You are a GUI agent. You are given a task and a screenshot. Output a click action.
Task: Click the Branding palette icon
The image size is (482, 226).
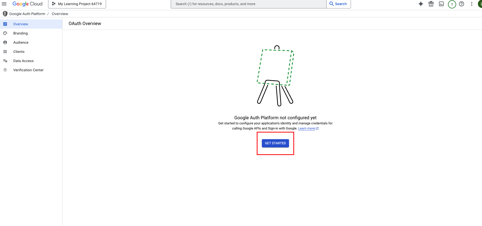coord(5,33)
